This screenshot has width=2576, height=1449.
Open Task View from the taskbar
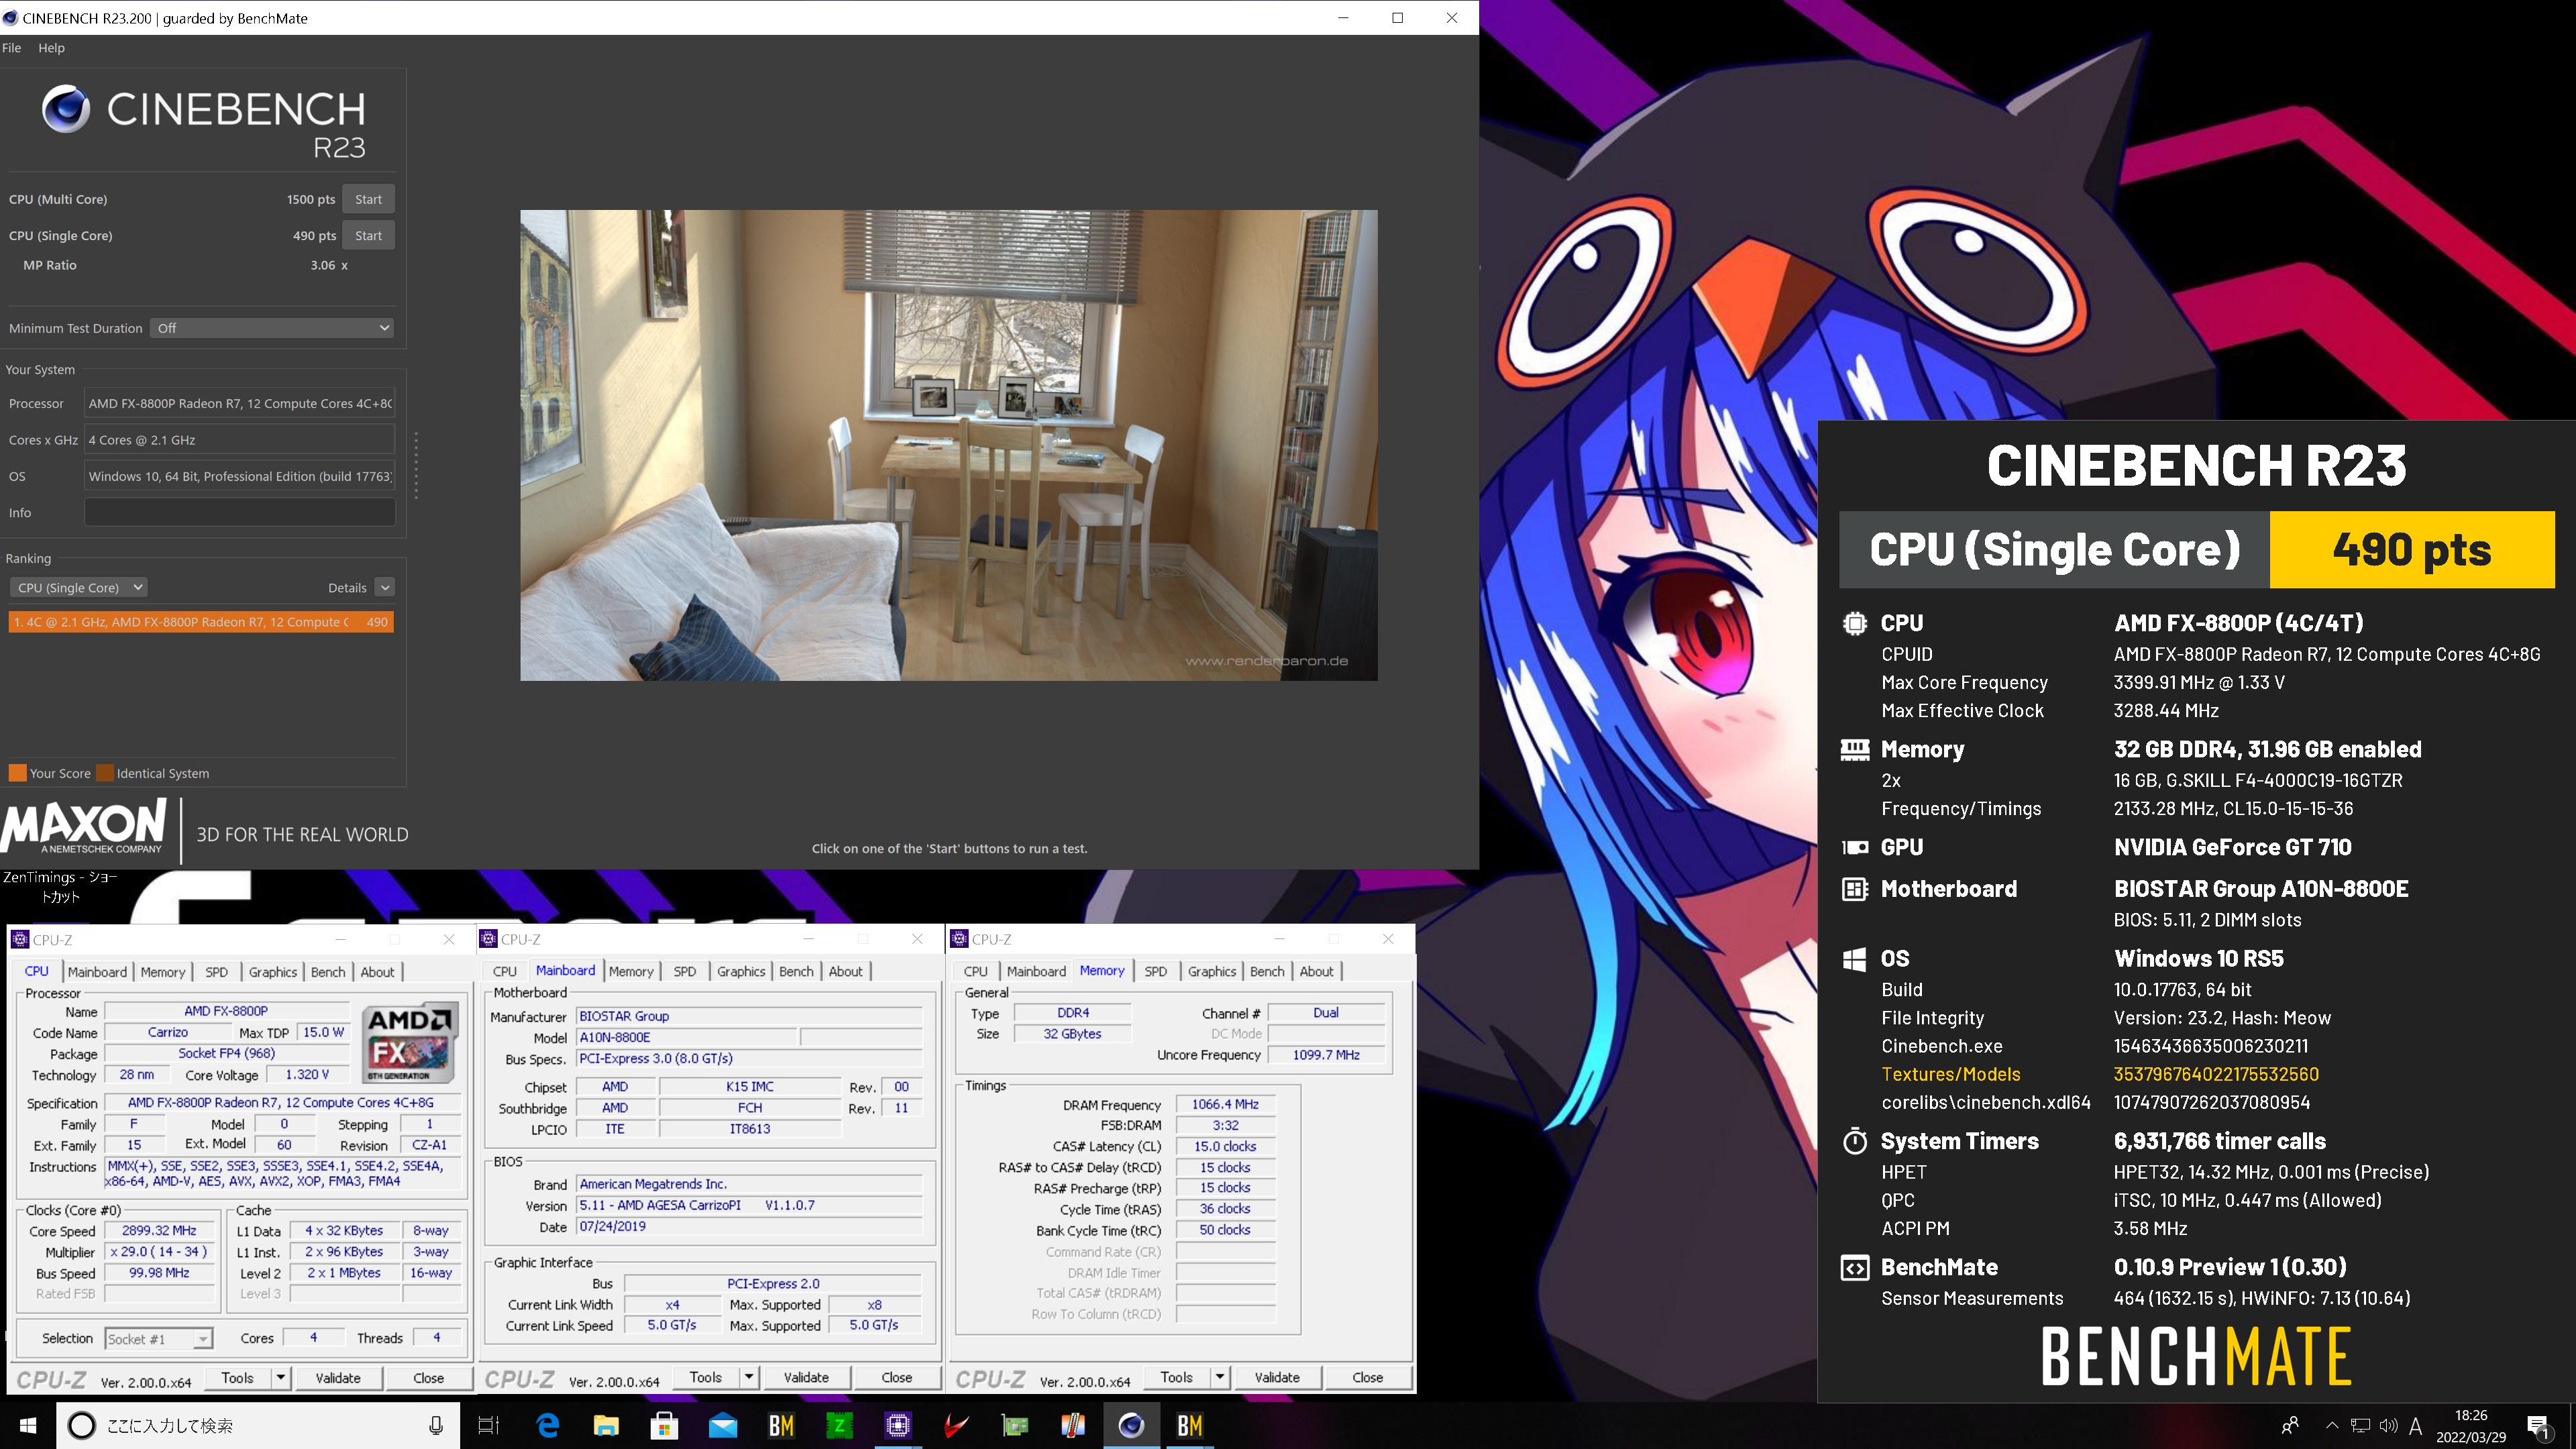point(488,1425)
